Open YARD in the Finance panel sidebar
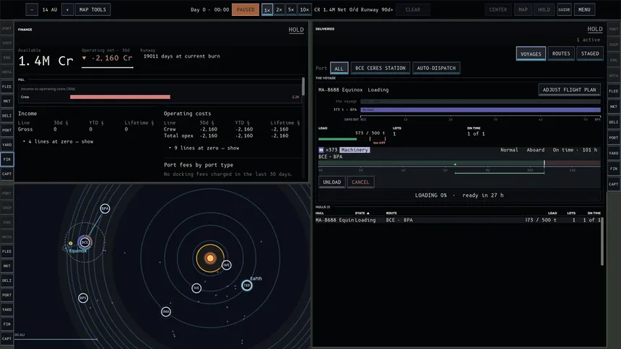The image size is (621, 349). click(6, 145)
